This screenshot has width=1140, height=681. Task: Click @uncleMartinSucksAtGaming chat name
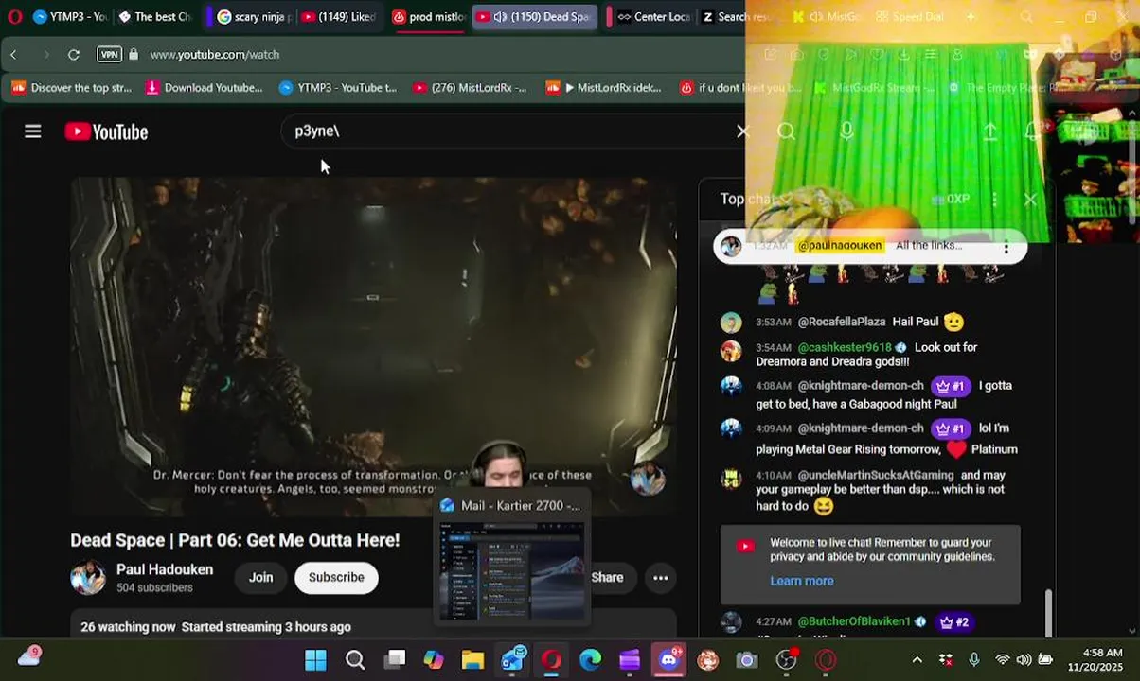876,475
